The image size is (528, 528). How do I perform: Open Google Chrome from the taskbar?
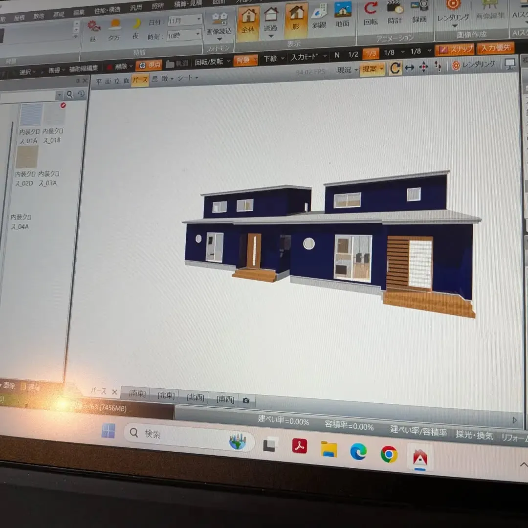pyautogui.click(x=389, y=455)
